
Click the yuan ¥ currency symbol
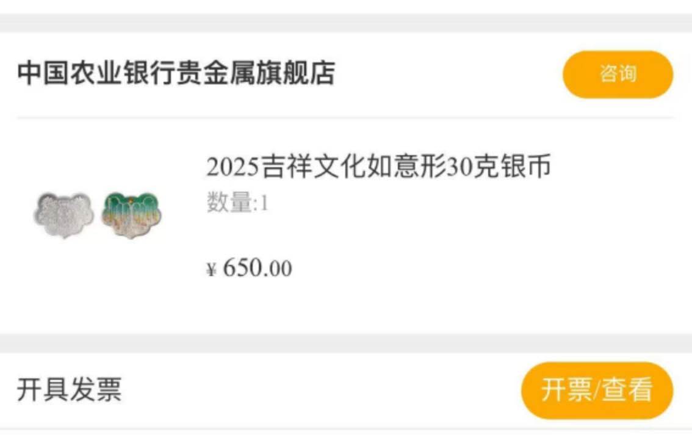tap(211, 269)
